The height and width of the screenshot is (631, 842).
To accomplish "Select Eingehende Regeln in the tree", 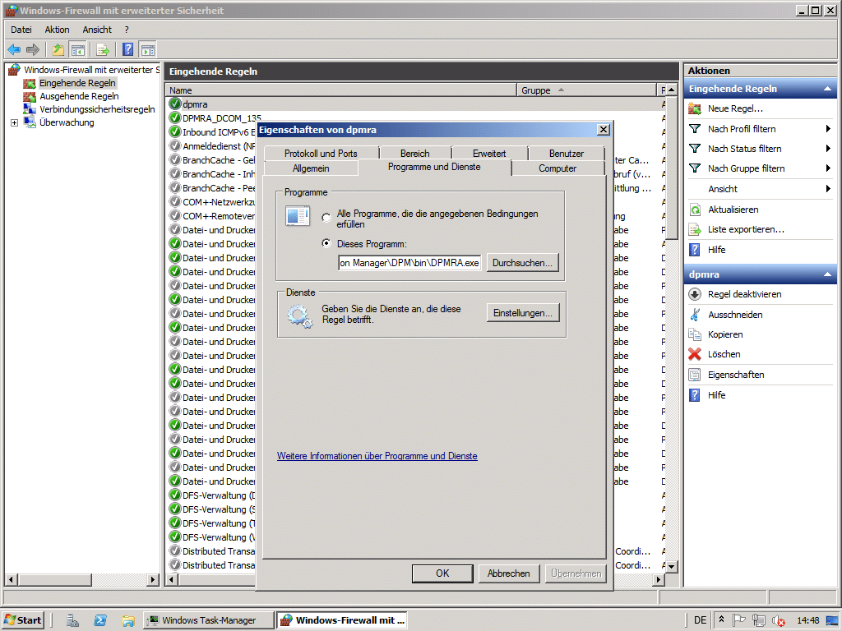I will point(77,83).
